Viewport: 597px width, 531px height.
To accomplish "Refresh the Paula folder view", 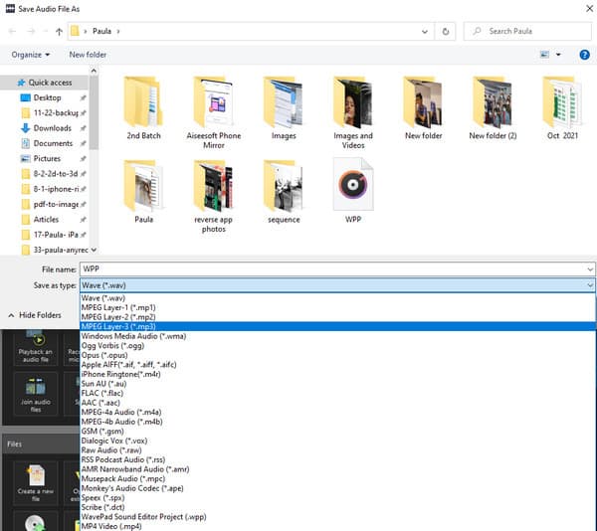I will point(446,31).
